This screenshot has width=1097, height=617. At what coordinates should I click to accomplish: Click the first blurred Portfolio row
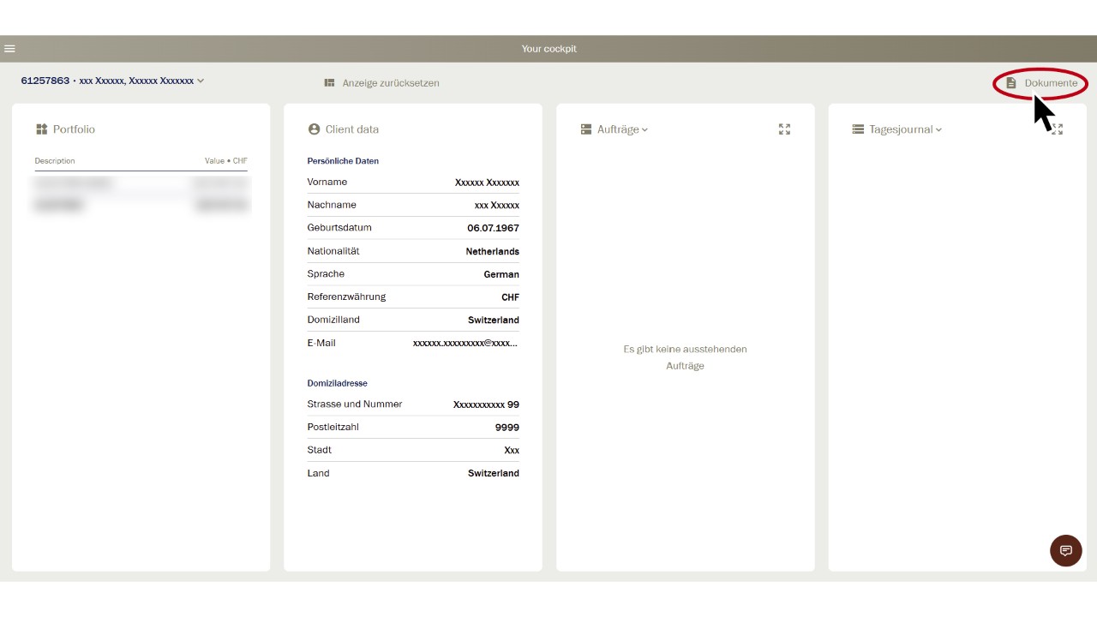click(141, 183)
